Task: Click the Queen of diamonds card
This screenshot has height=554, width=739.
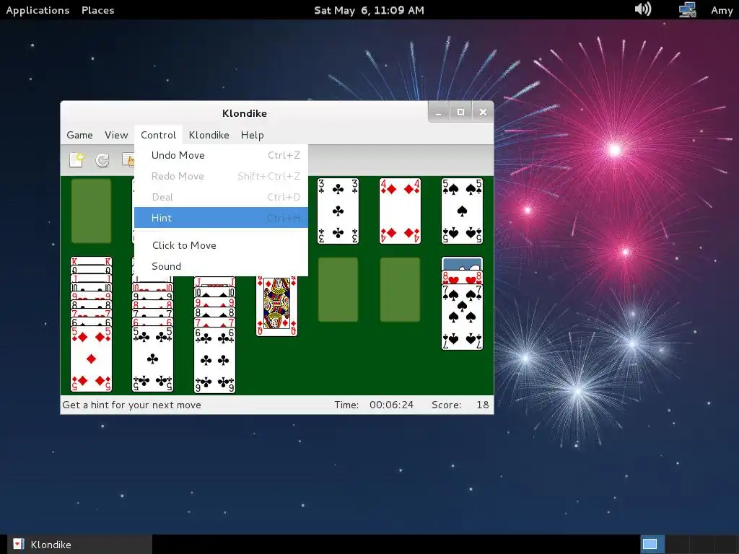Action: [276, 306]
